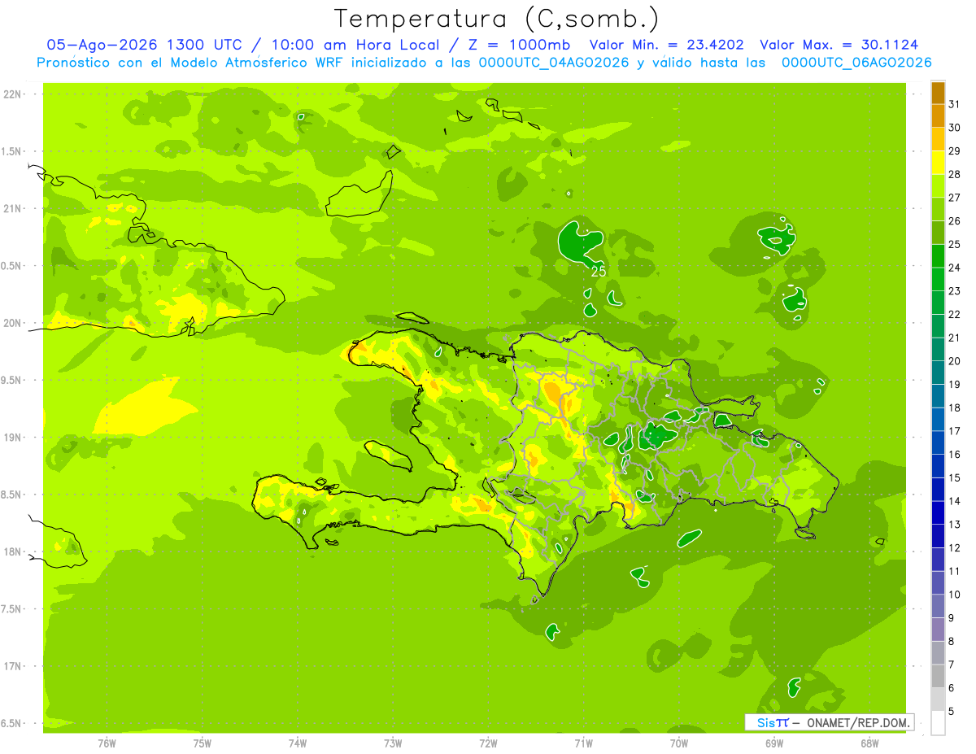Click the "5" legend value
The height and width of the screenshot is (754, 976).
coord(952,712)
